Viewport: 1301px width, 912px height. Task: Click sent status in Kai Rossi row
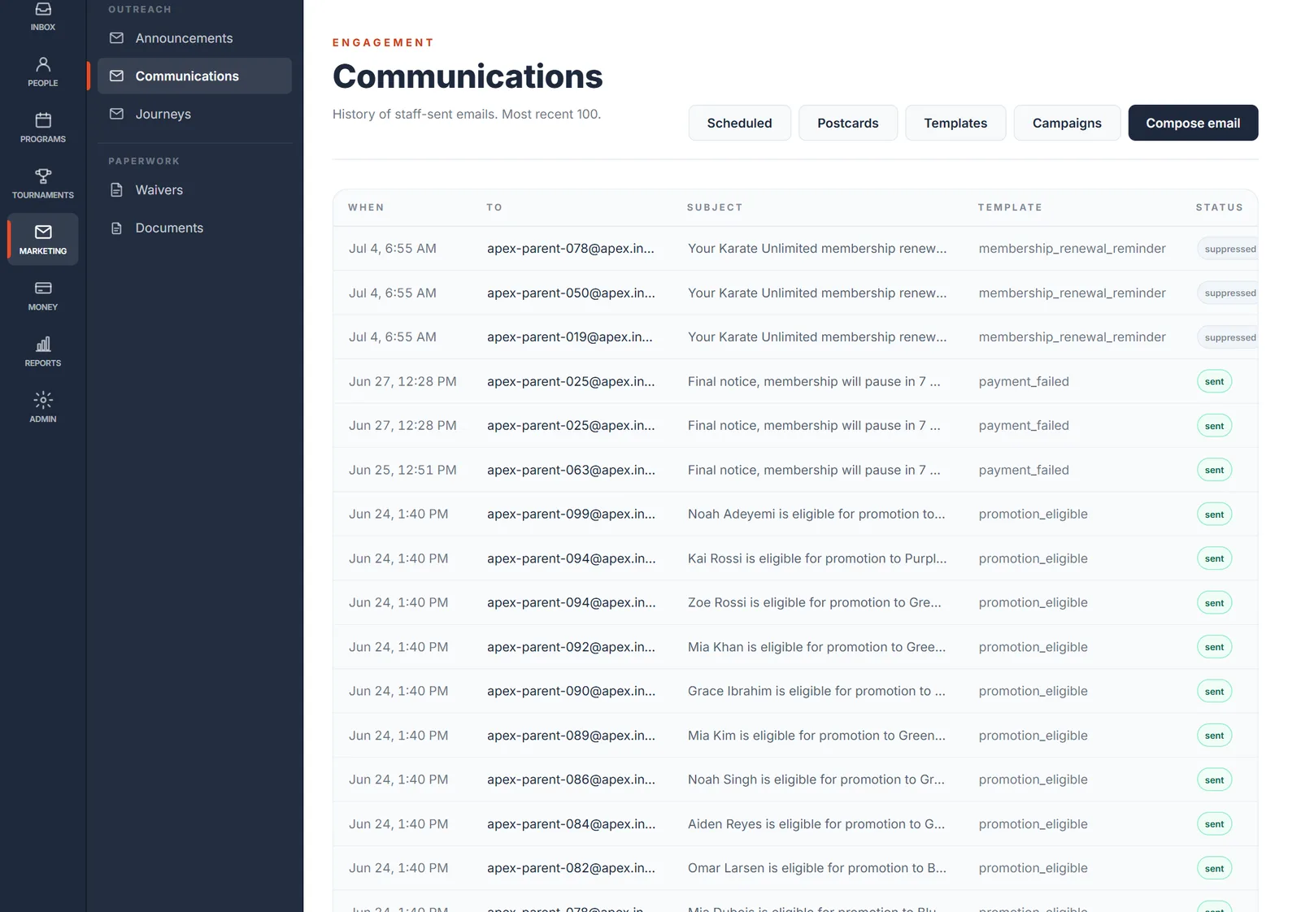point(1214,558)
